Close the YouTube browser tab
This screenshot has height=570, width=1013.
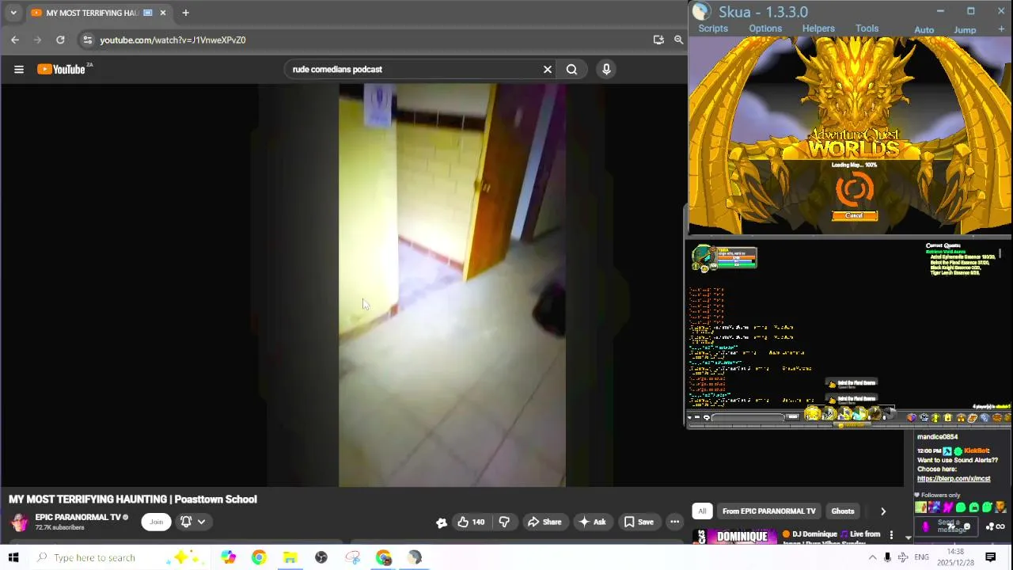pyautogui.click(x=163, y=13)
